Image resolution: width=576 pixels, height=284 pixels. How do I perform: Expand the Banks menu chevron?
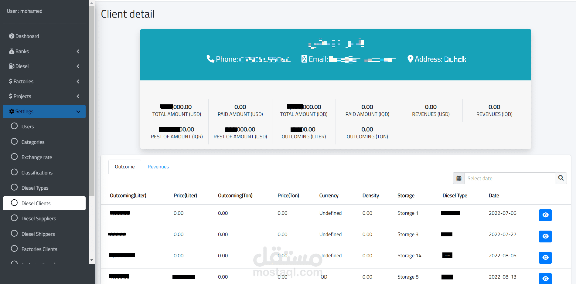[x=78, y=51]
